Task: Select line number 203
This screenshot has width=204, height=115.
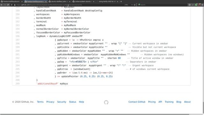Action: [18, 62]
